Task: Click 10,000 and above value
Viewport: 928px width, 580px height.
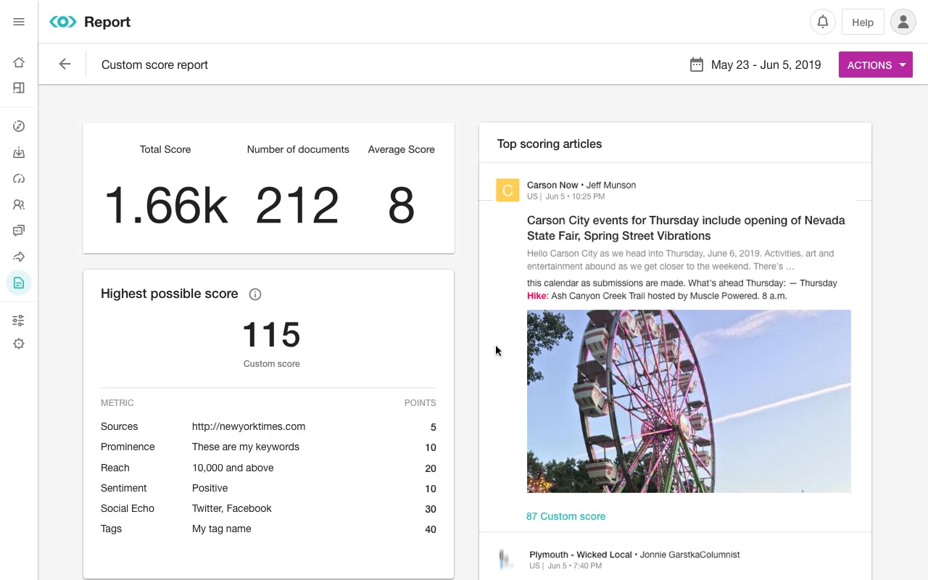Action: 233,468
